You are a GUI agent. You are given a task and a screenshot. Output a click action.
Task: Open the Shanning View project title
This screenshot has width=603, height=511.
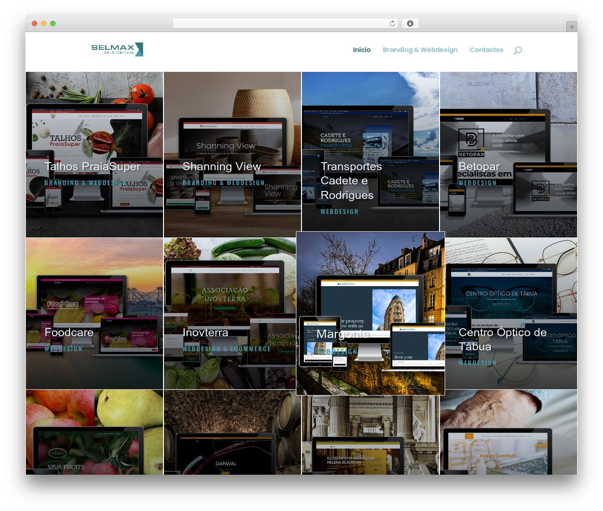[x=221, y=166]
